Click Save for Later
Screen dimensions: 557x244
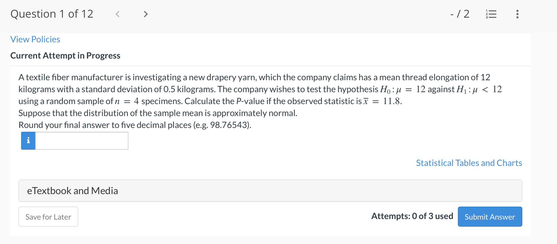pyautogui.click(x=48, y=217)
